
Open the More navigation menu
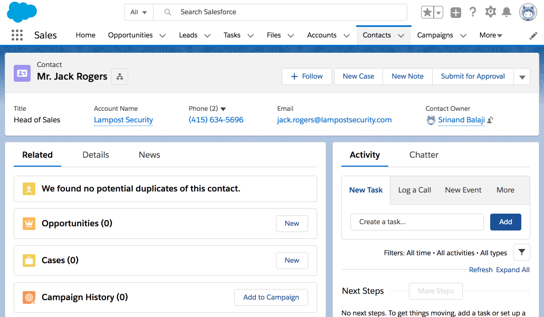pyautogui.click(x=491, y=35)
